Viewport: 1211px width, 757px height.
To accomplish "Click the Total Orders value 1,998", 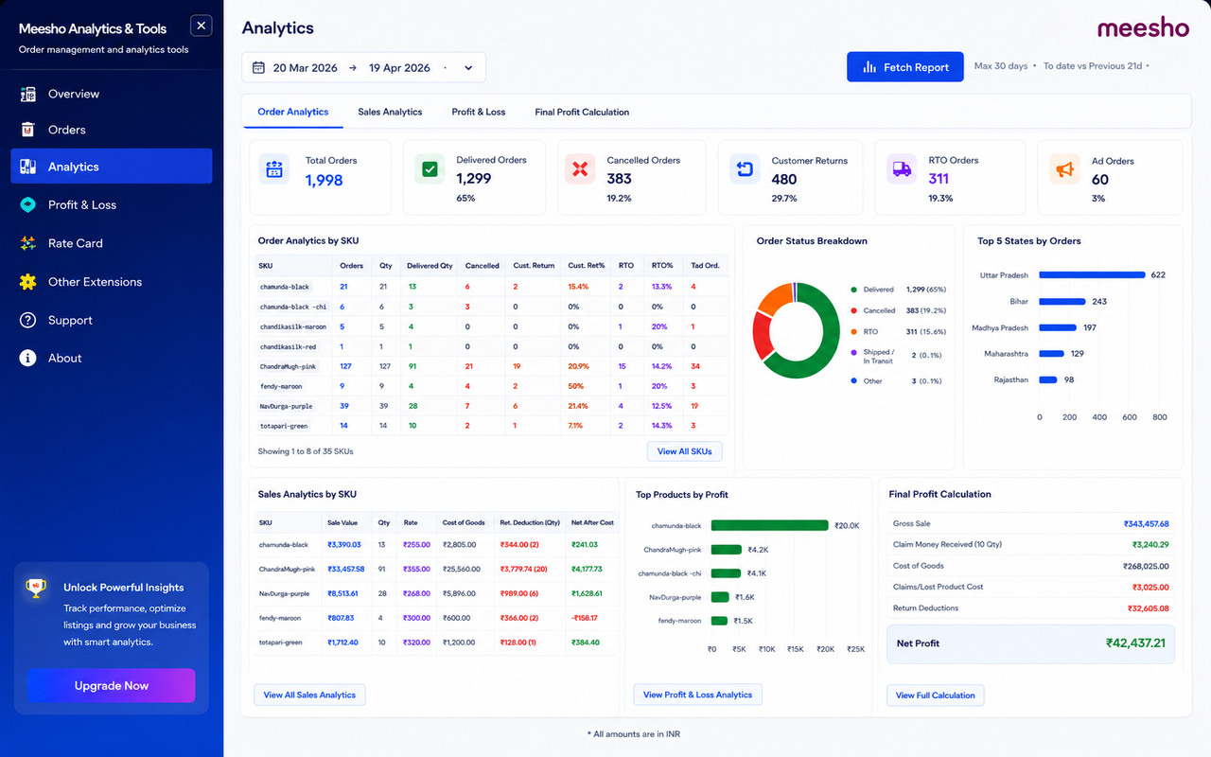I will pyautogui.click(x=324, y=181).
